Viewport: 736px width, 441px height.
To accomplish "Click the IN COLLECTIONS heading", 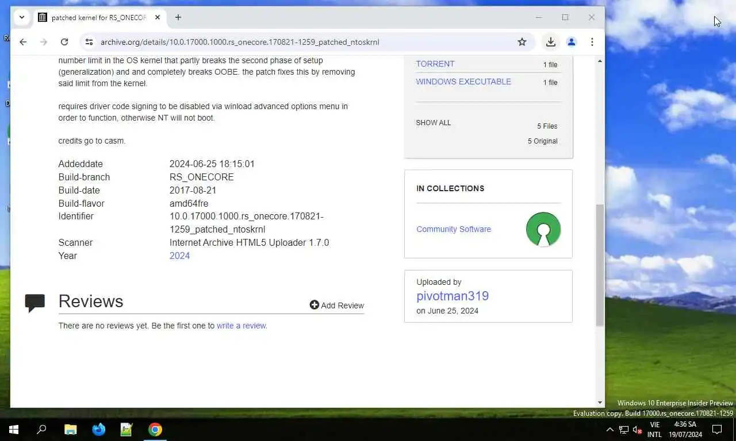I will [450, 188].
